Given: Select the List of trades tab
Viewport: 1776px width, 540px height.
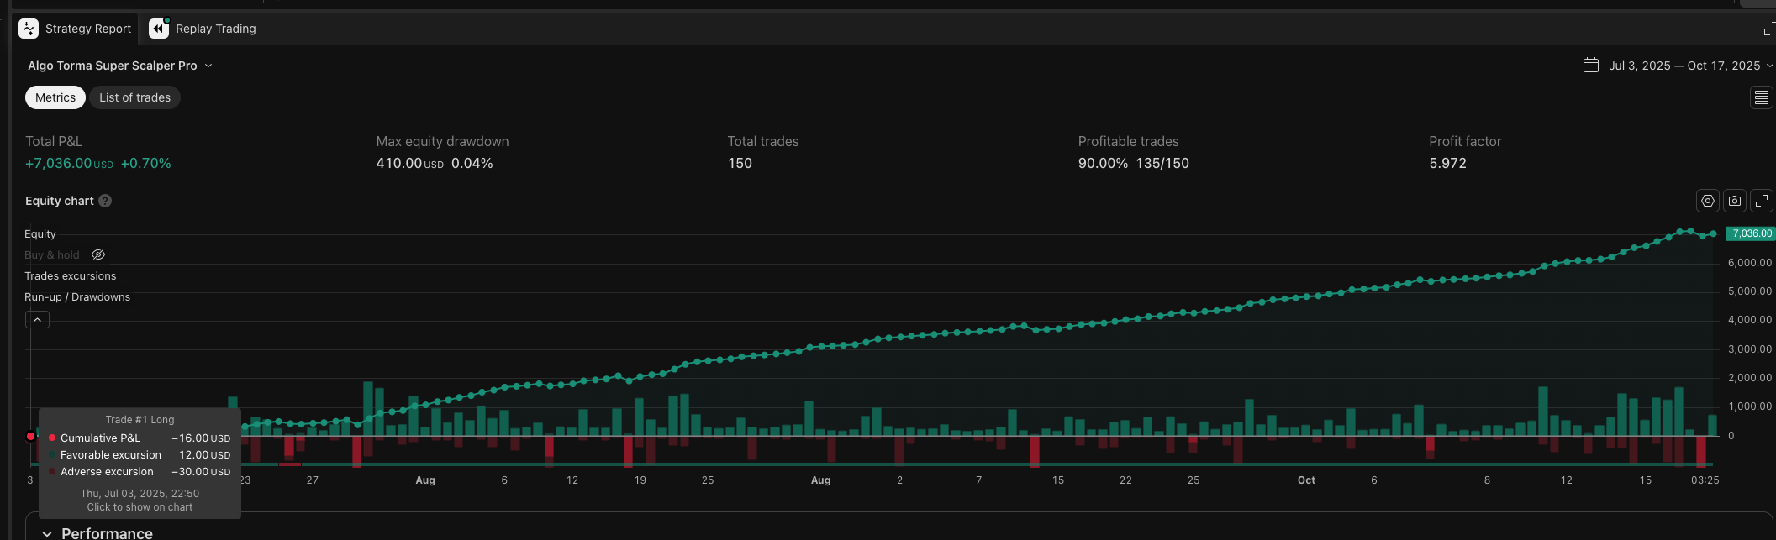Looking at the screenshot, I should [x=134, y=97].
